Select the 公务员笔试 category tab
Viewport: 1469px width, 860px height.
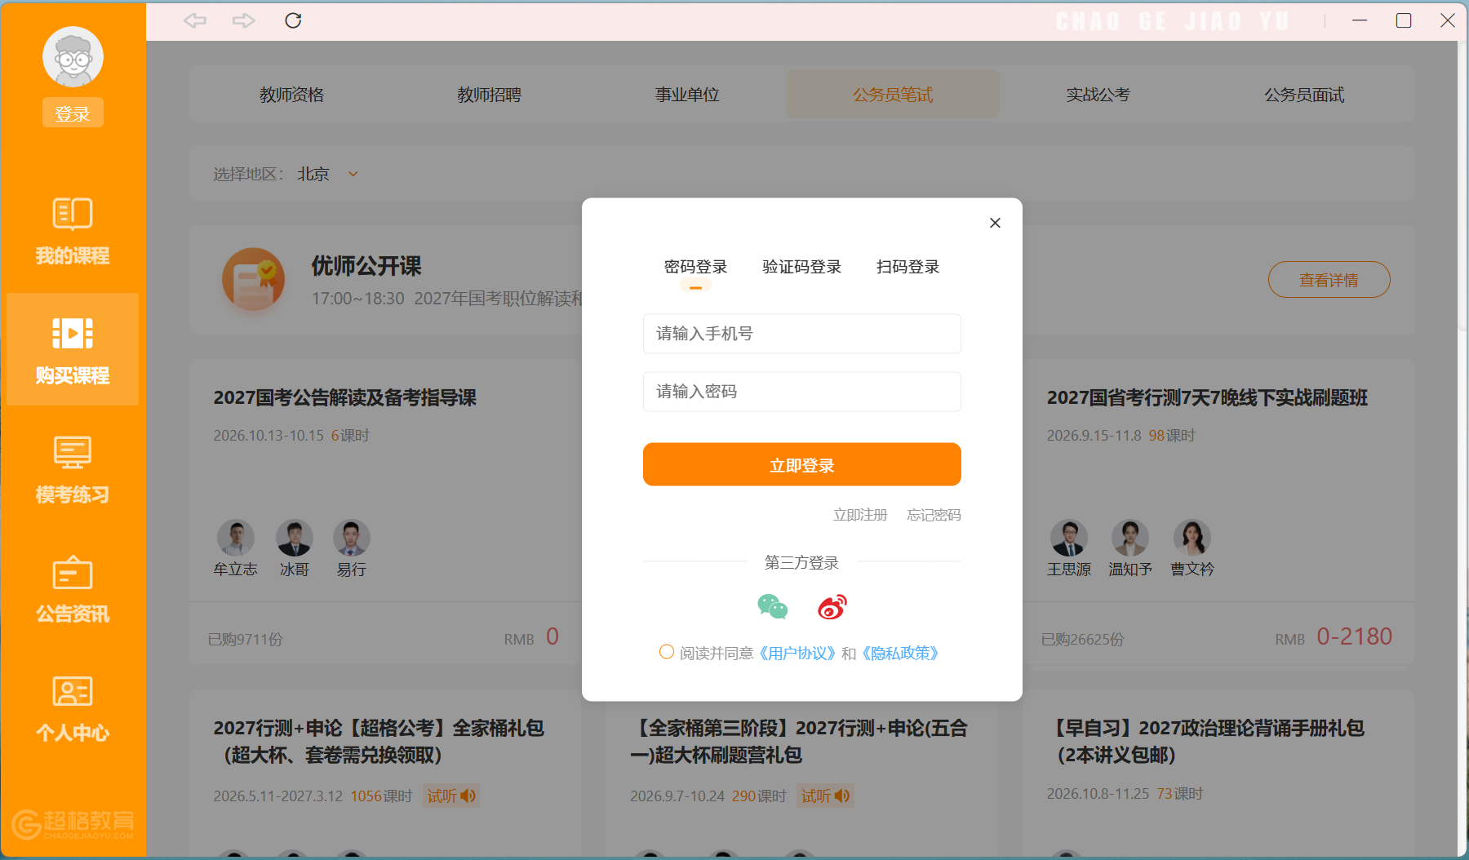pyautogui.click(x=893, y=95)
